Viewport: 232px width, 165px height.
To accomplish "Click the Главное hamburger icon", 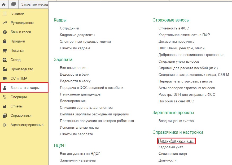I will coord(5,14).
